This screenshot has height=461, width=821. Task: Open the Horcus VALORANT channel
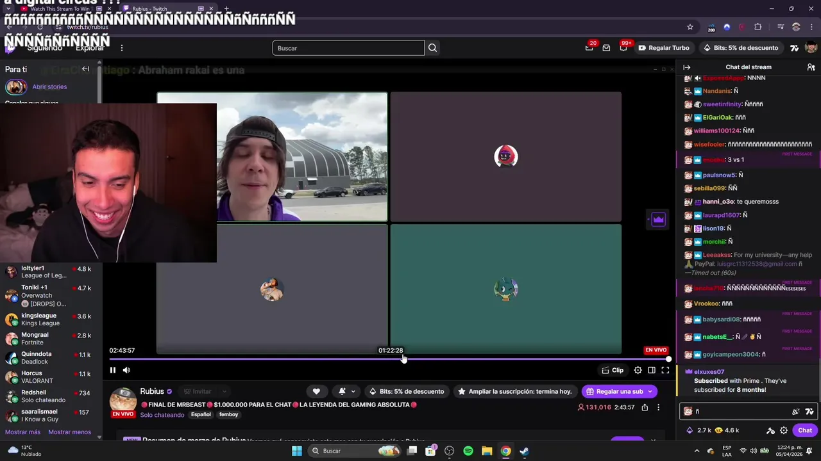[x=51, y=377]
